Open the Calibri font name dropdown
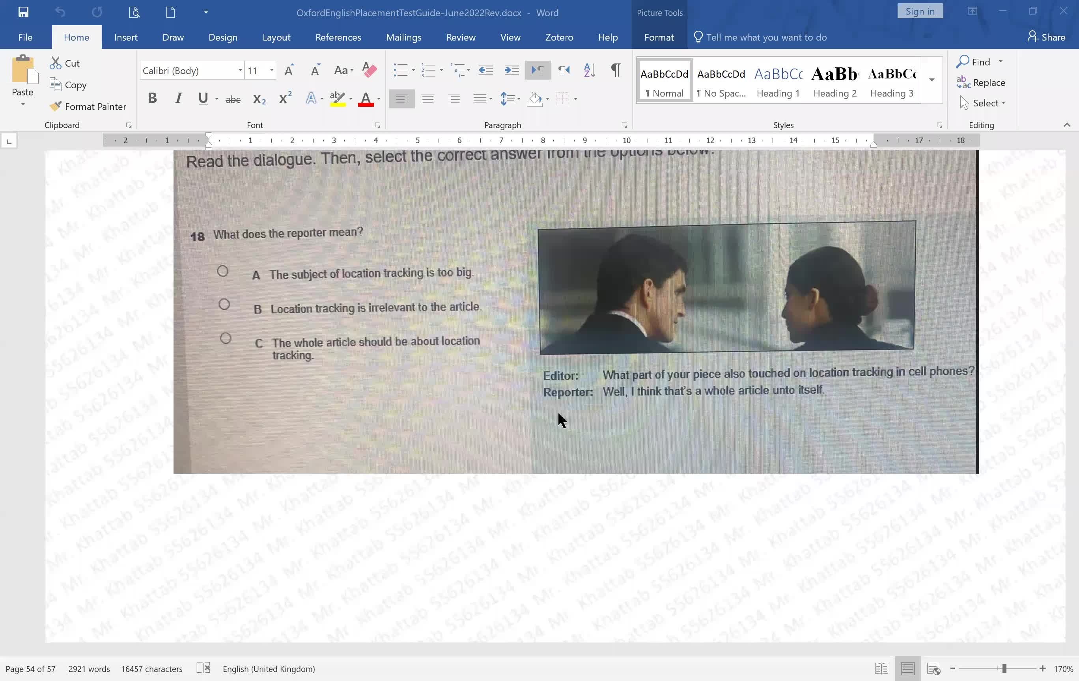 pos(240,70)
